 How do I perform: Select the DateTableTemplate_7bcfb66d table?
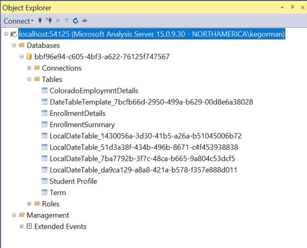pos(151,102)
